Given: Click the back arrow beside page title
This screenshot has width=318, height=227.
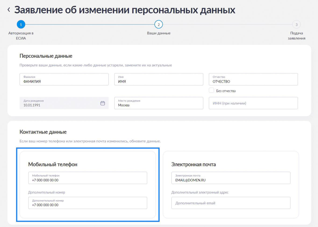Looking at the screenshot, I should pyautogui.click(x=9, y=10).
